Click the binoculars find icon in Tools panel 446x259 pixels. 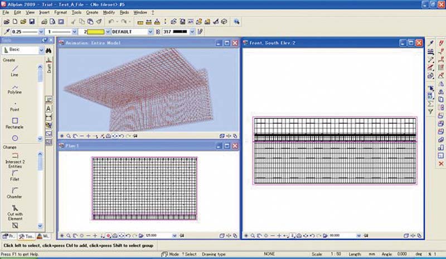49,50
